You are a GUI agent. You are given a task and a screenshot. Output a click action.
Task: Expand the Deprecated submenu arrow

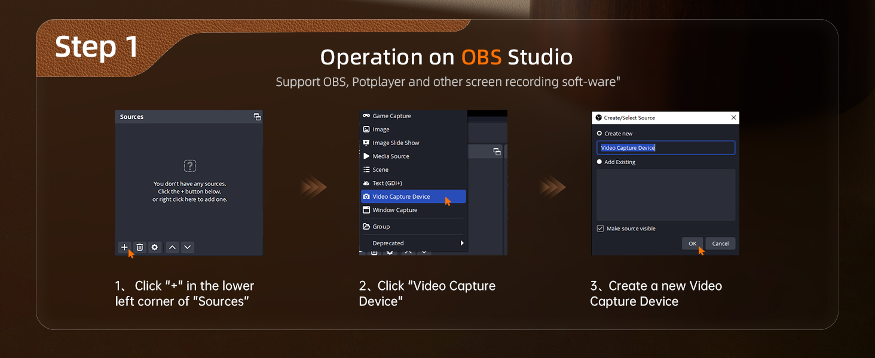coord(461,243)
